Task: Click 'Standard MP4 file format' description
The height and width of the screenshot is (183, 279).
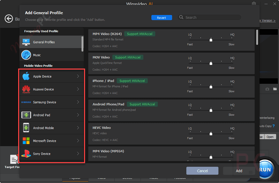Action: point(108,39)
